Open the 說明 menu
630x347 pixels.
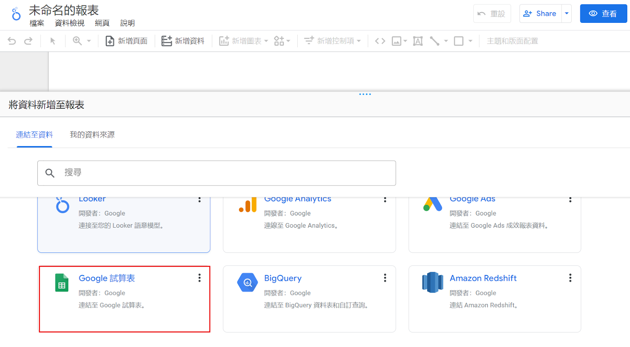[x=128, y=23]
